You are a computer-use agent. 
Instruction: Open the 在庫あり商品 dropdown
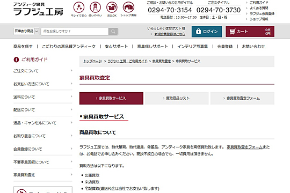26,31
